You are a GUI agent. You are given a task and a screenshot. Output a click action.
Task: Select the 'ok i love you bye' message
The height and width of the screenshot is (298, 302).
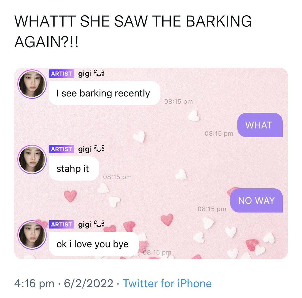[x=94, y=244]
